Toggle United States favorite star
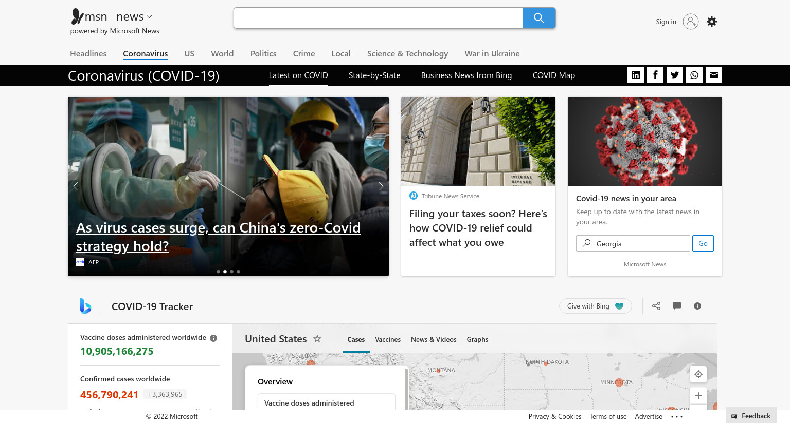 pyautogui.click(x=317, y=339)
